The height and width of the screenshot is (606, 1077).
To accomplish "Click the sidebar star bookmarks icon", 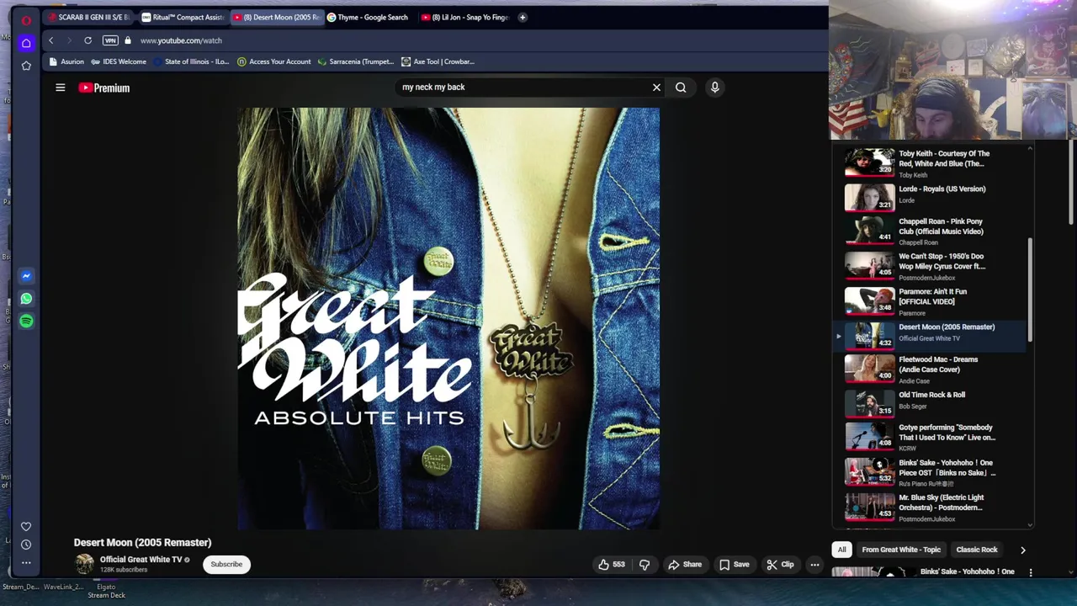I will pyautogui.click(x=26, y=66).
